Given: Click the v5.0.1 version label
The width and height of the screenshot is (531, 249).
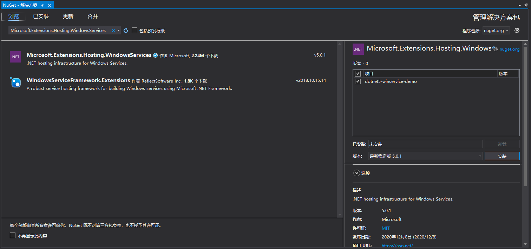Looking at the screenshot, I should click(320, 55).
